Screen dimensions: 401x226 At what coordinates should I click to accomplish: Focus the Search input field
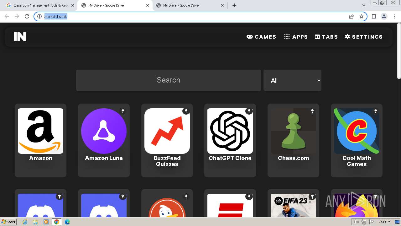pos(169,80)
